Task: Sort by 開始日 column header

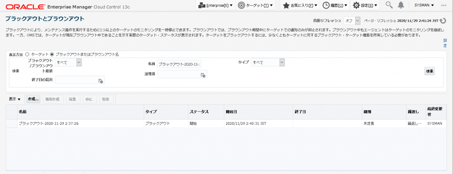Action: (258, 112)
